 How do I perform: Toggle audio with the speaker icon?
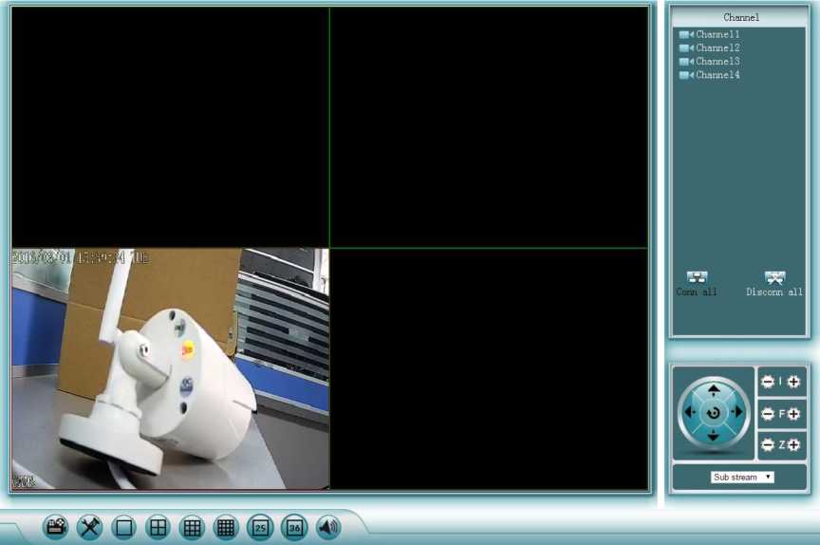click(x=328, y=527)
